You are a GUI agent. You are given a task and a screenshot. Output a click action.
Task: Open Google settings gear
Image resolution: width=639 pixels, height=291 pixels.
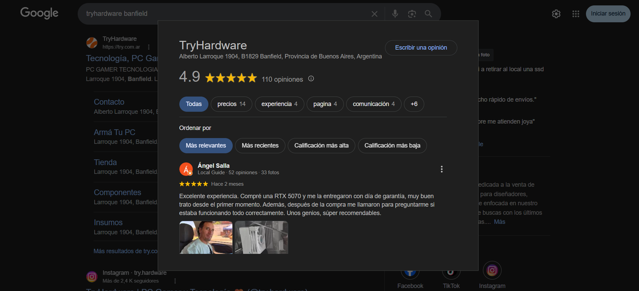coord(556,14)
